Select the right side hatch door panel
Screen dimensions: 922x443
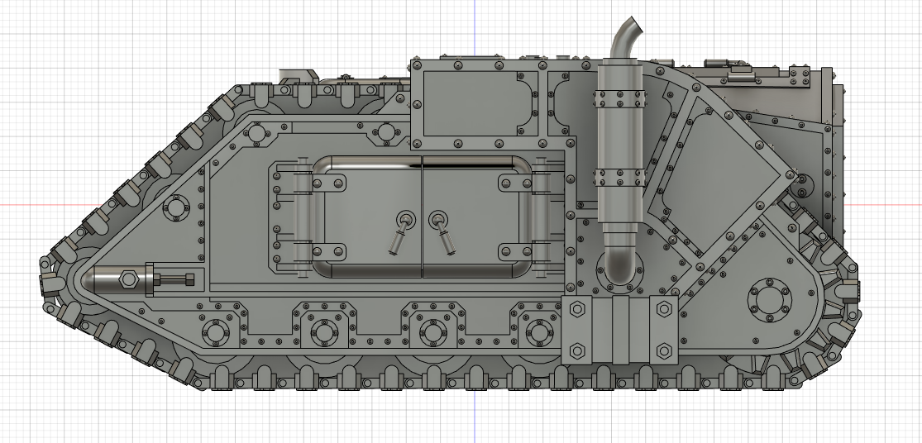(477, 217)
